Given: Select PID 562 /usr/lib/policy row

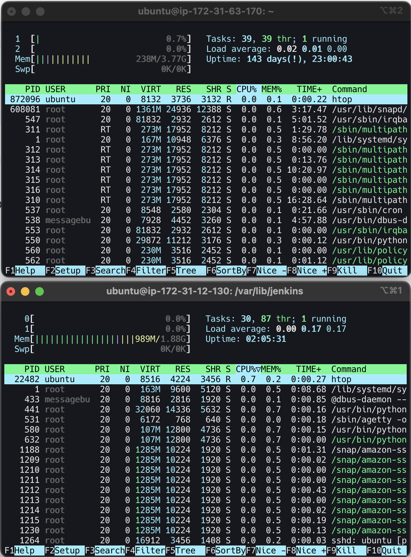Looking at the screenshot, I should tap(206, 261).
